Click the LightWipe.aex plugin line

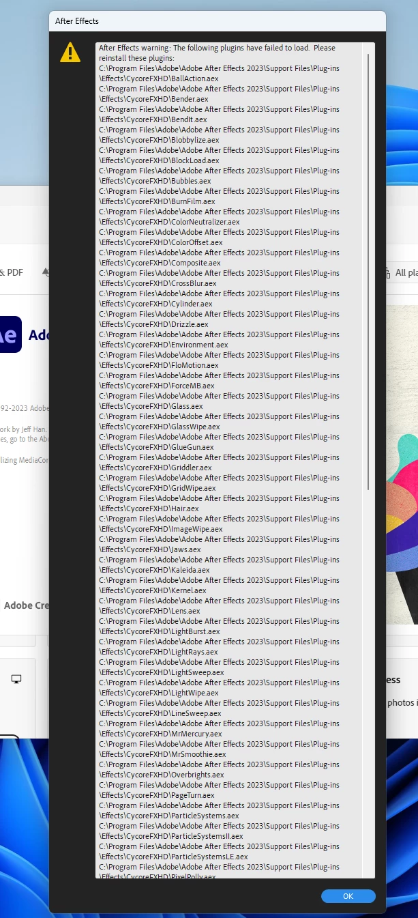click(159, 693)
